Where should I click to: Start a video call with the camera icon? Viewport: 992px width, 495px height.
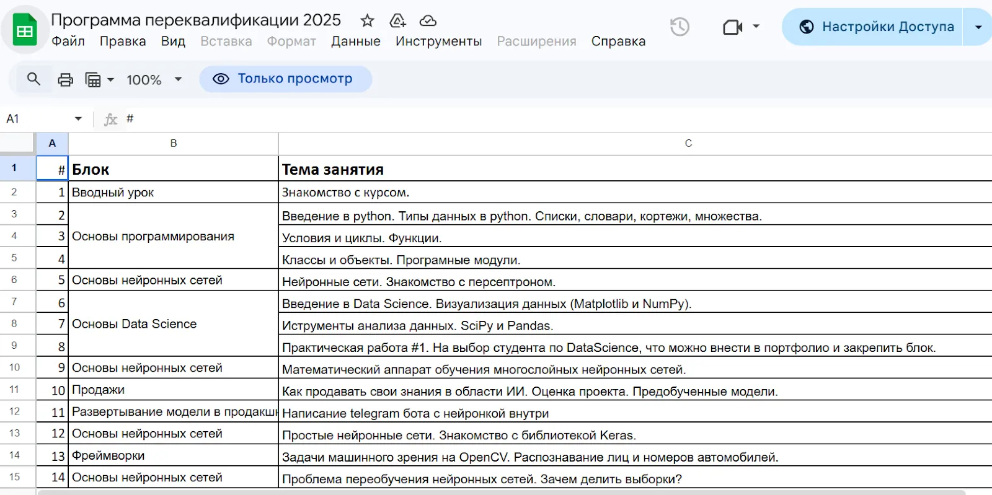733,27
